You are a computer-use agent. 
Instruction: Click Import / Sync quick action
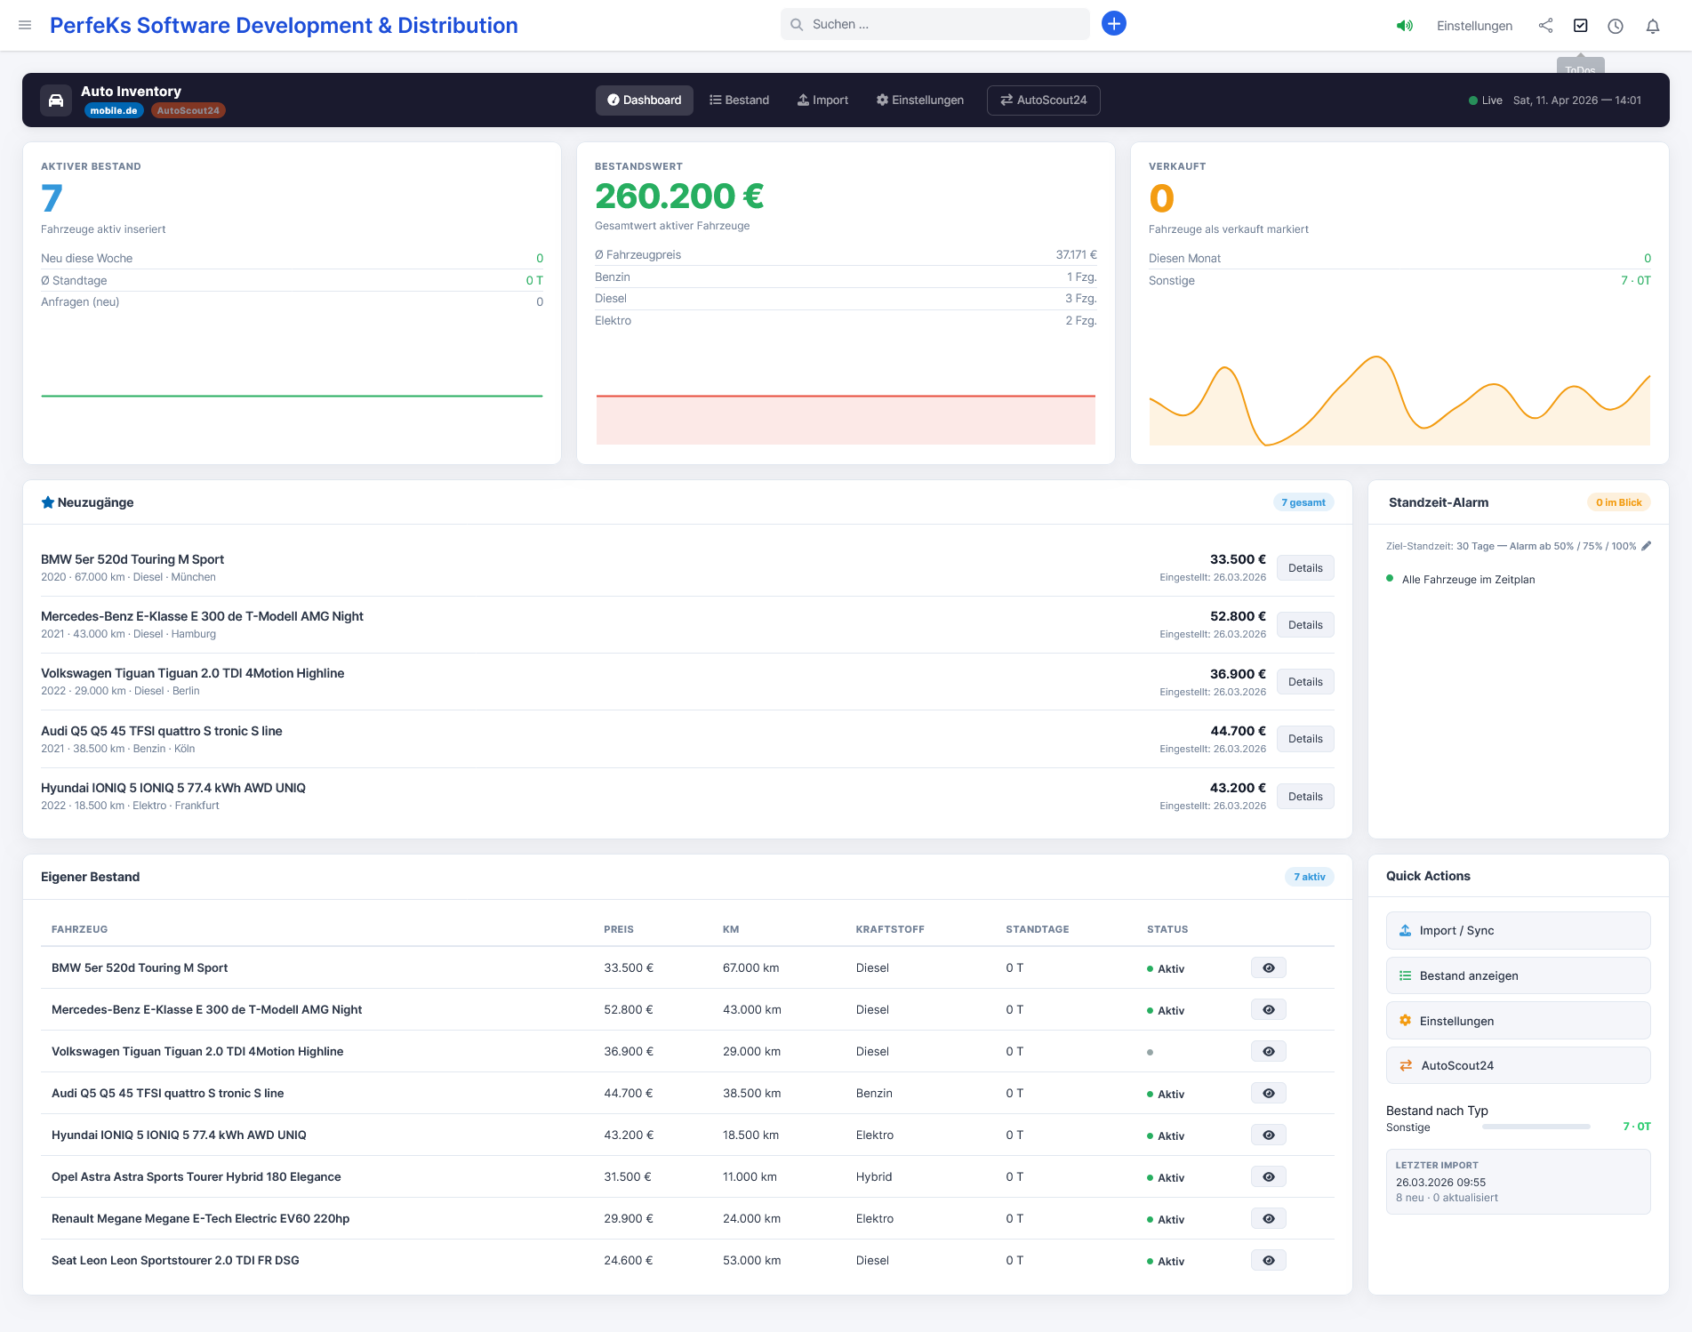(x=1518, y=931)
